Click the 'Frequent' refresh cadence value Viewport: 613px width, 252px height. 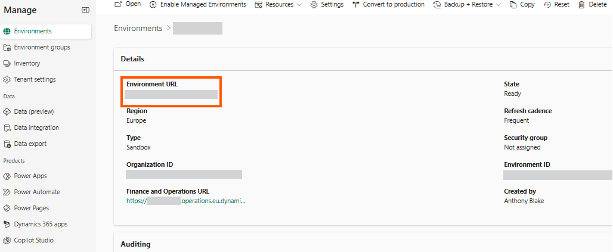516,121
